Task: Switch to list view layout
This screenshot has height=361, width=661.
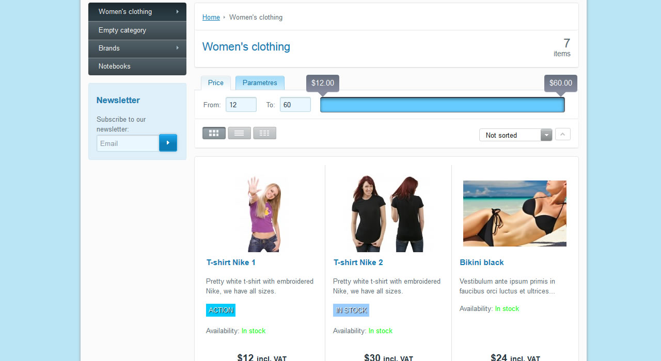Action: [x=239, y=133]
